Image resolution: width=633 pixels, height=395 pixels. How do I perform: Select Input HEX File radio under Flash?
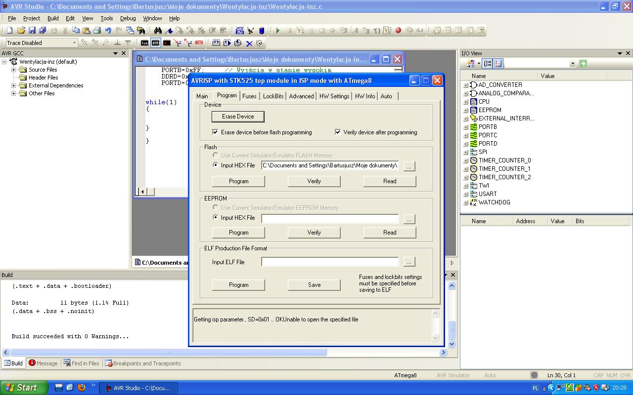(215, 165)
